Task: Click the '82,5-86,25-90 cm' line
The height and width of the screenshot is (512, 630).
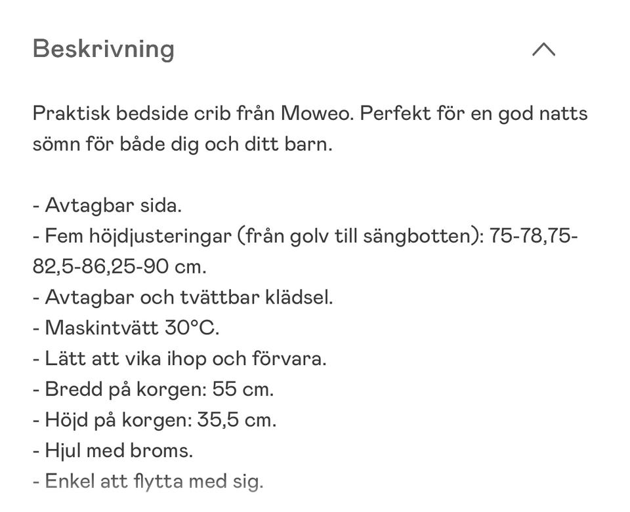Action: (119, 267)
